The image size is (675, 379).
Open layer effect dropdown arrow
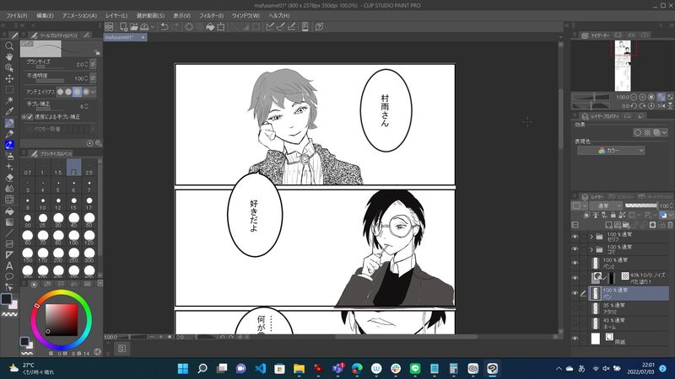665,133
